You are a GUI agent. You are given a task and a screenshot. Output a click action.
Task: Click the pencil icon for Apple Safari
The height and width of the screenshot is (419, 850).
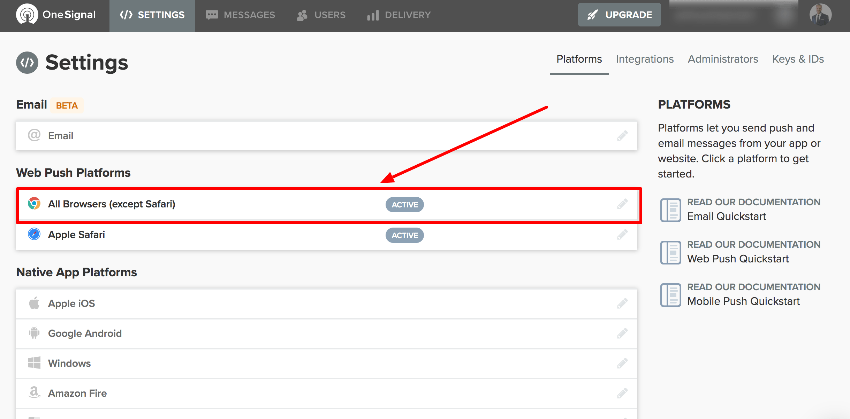click(x=622, y=235)
